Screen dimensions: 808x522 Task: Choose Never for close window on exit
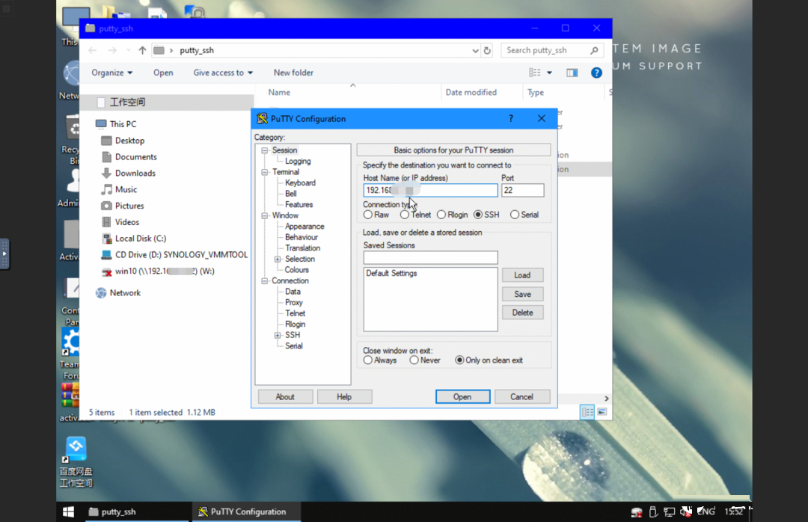pyautogui.click(x=414, y=360)
